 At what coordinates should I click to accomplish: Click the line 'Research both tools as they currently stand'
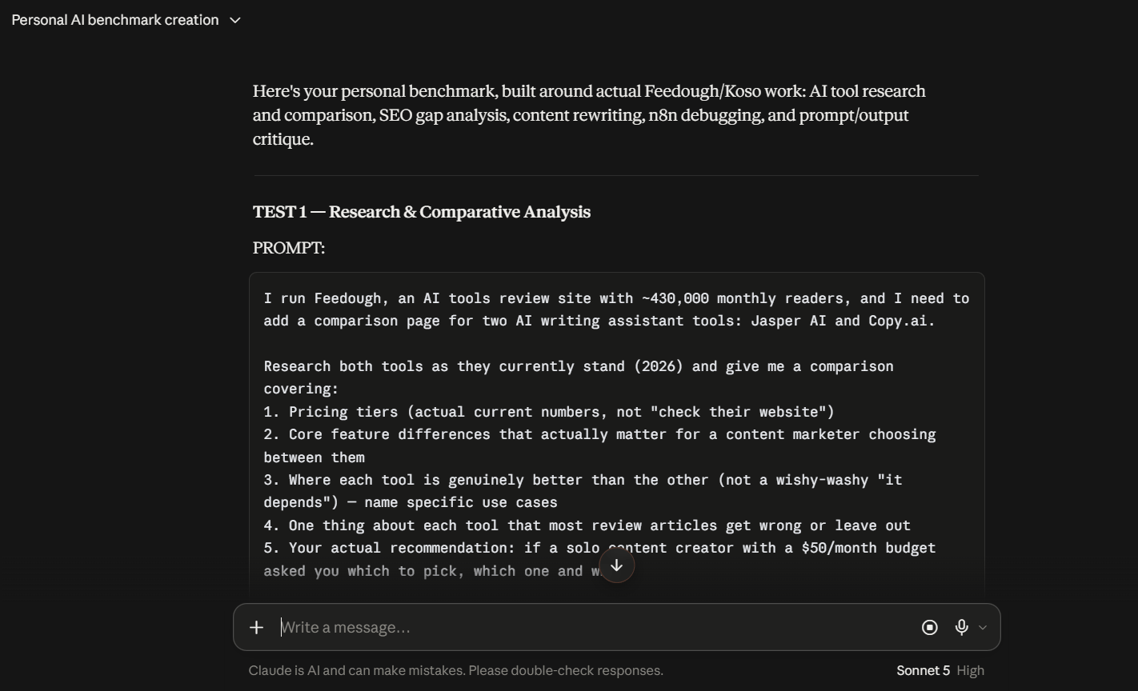(579, 377)
